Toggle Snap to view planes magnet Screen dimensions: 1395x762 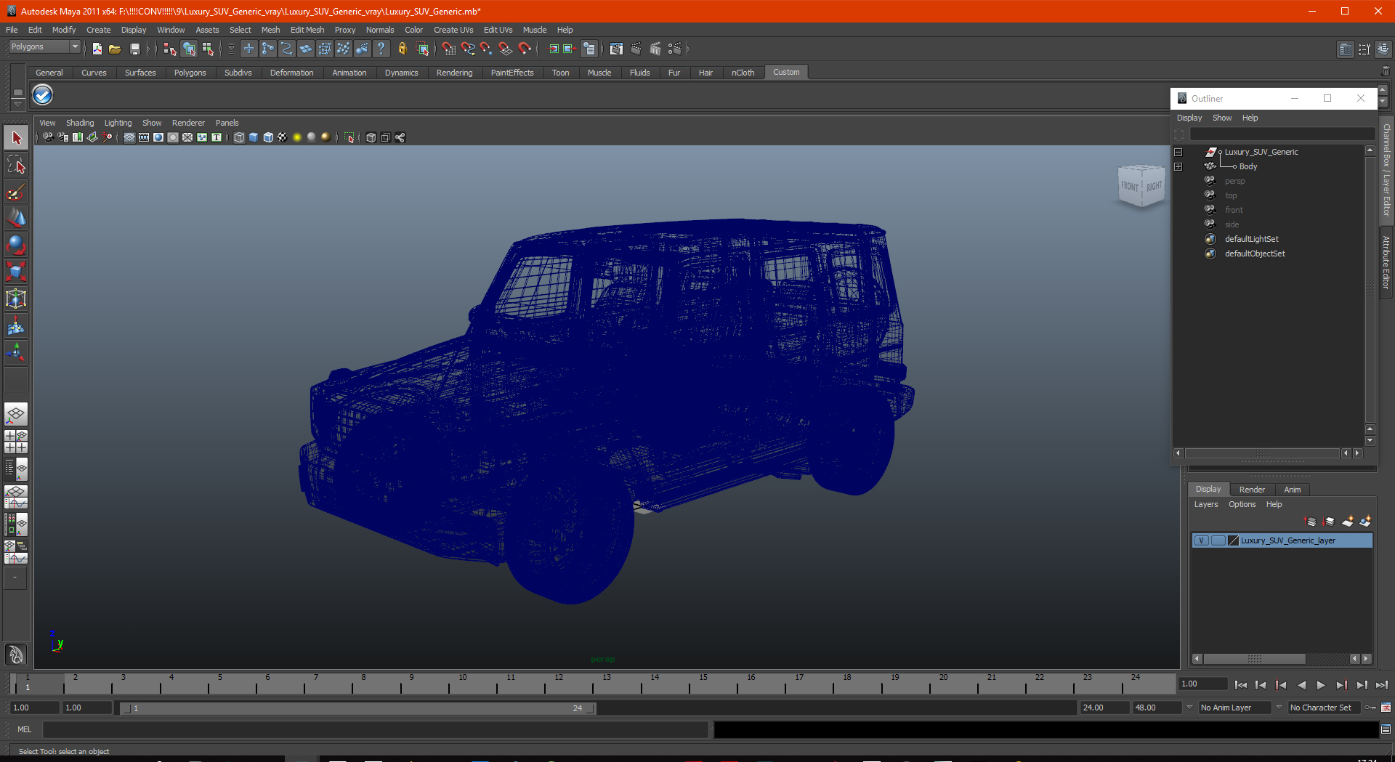click(506, 49)
